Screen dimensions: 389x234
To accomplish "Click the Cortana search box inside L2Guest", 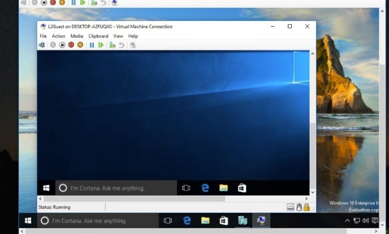I will [x=116, y=188].
